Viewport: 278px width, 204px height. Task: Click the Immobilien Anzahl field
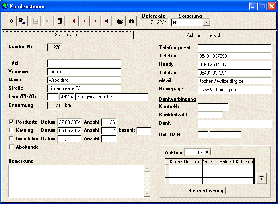coord(109,139)
